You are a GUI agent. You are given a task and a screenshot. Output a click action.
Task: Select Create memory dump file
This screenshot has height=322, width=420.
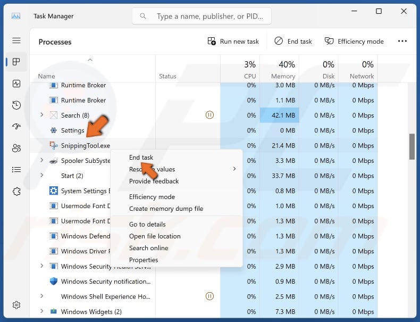point(166,209)
